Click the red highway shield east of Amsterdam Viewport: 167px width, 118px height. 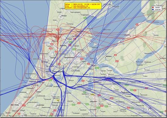point(82,59)
